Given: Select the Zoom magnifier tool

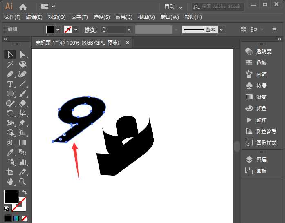Looking at the screenshot, I should tap(23, 182).
